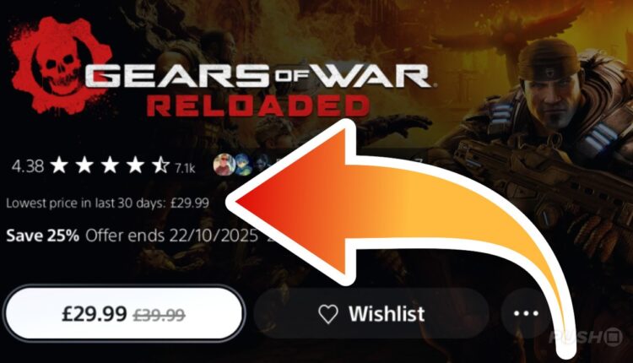This screenshot has width=633, height=363.
Task: Open the 7.1k ratings count
Action: (x=185, y=168)
